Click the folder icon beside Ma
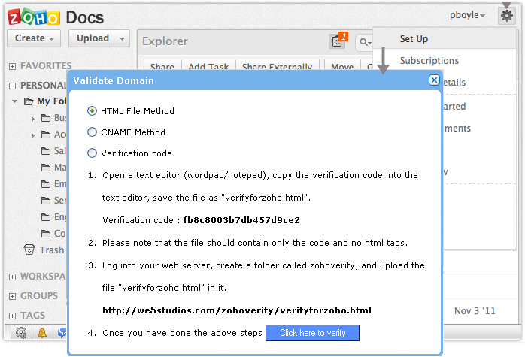 (46, 168)
